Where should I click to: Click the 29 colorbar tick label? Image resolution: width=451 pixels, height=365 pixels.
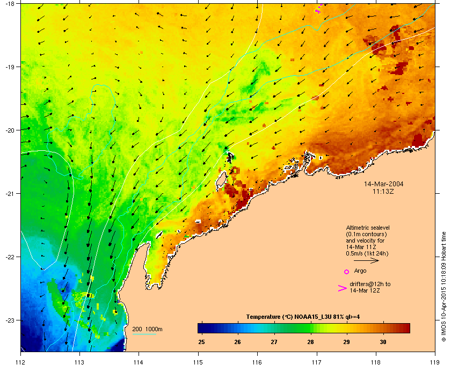(x=347, y=342)
